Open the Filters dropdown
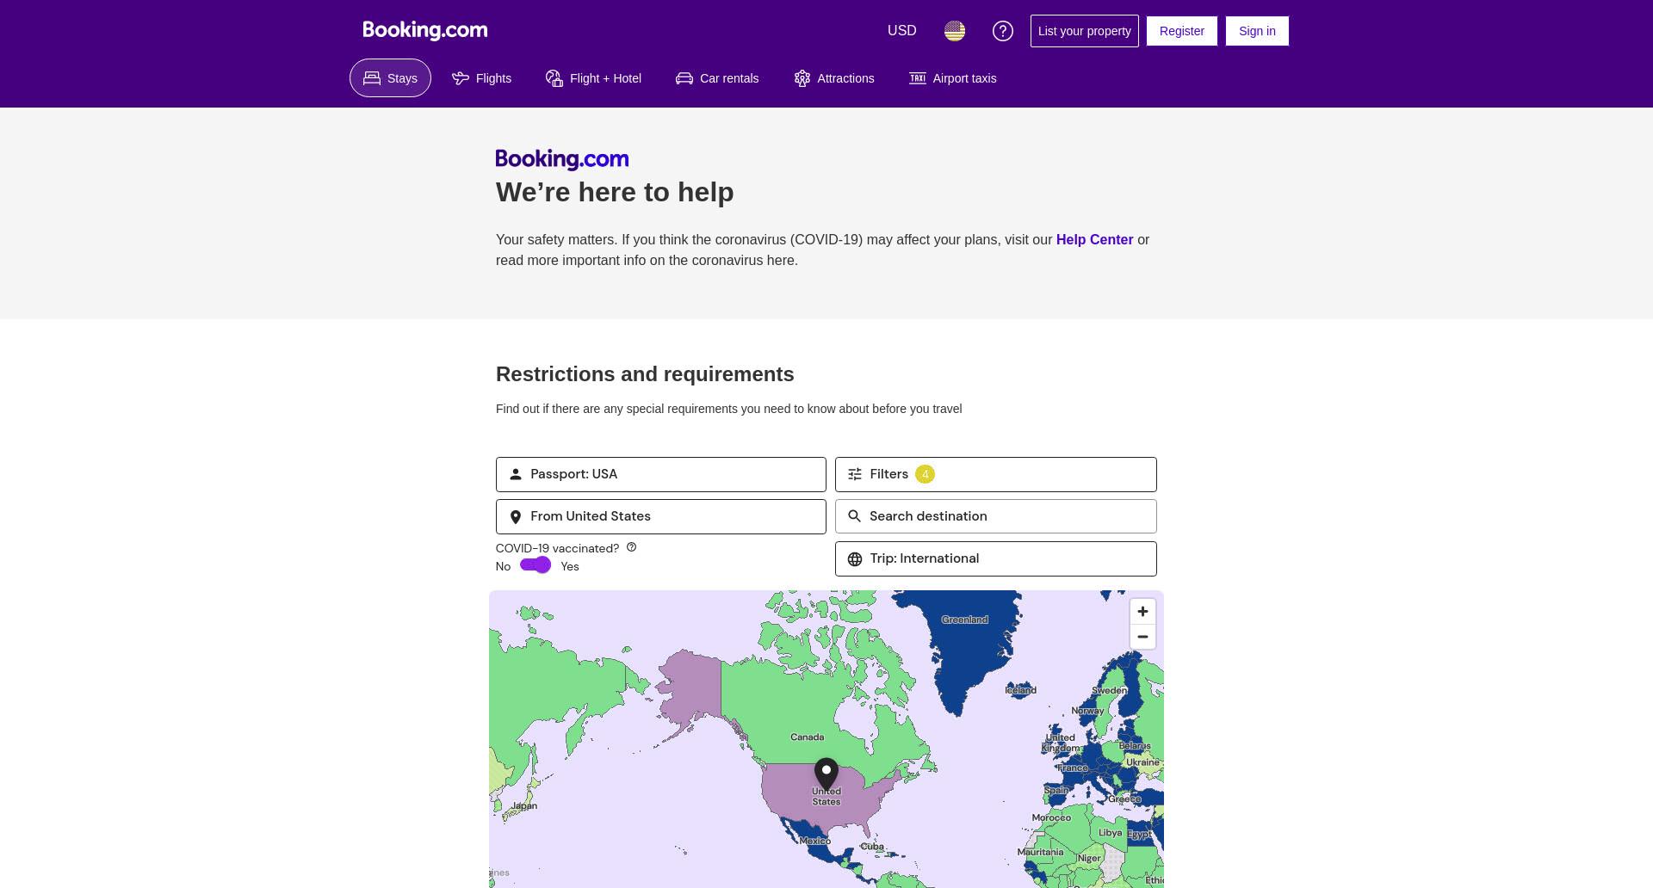 point(996,474)
